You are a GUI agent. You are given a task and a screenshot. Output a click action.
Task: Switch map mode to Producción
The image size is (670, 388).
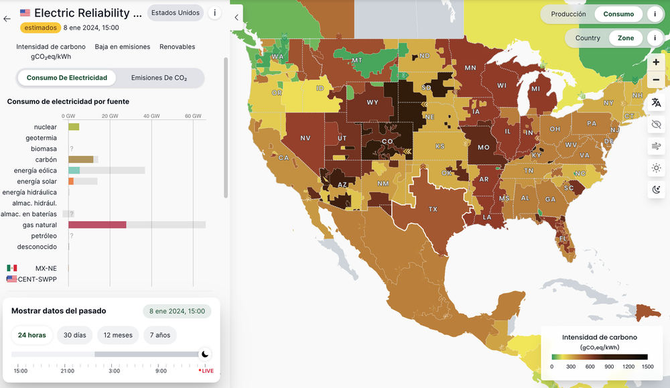568,14
